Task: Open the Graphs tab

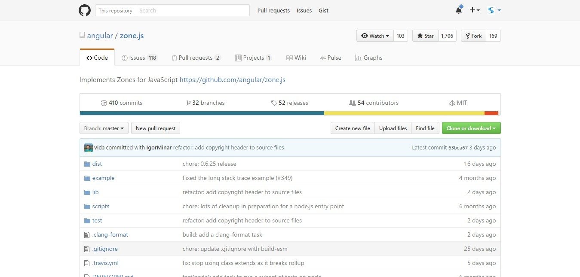Action: [x=368, y=58]
